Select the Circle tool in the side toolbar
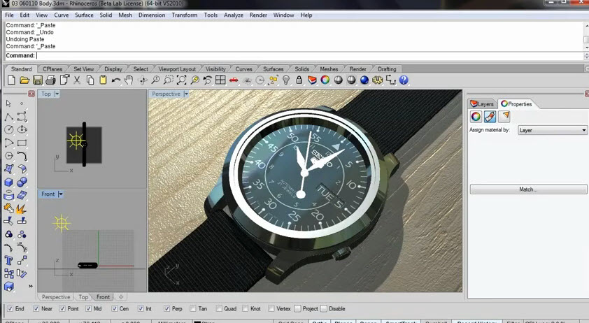Viewport: 589px width, 323px height. coord(8,130)
